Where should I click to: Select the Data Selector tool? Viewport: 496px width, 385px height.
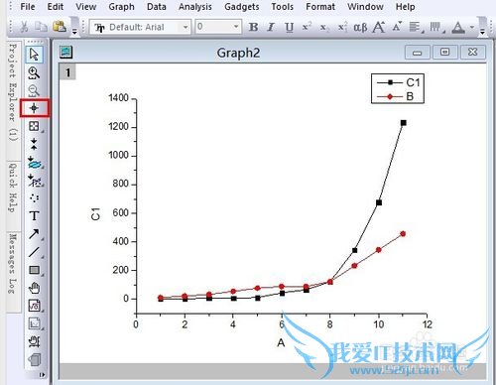point(34,144)
